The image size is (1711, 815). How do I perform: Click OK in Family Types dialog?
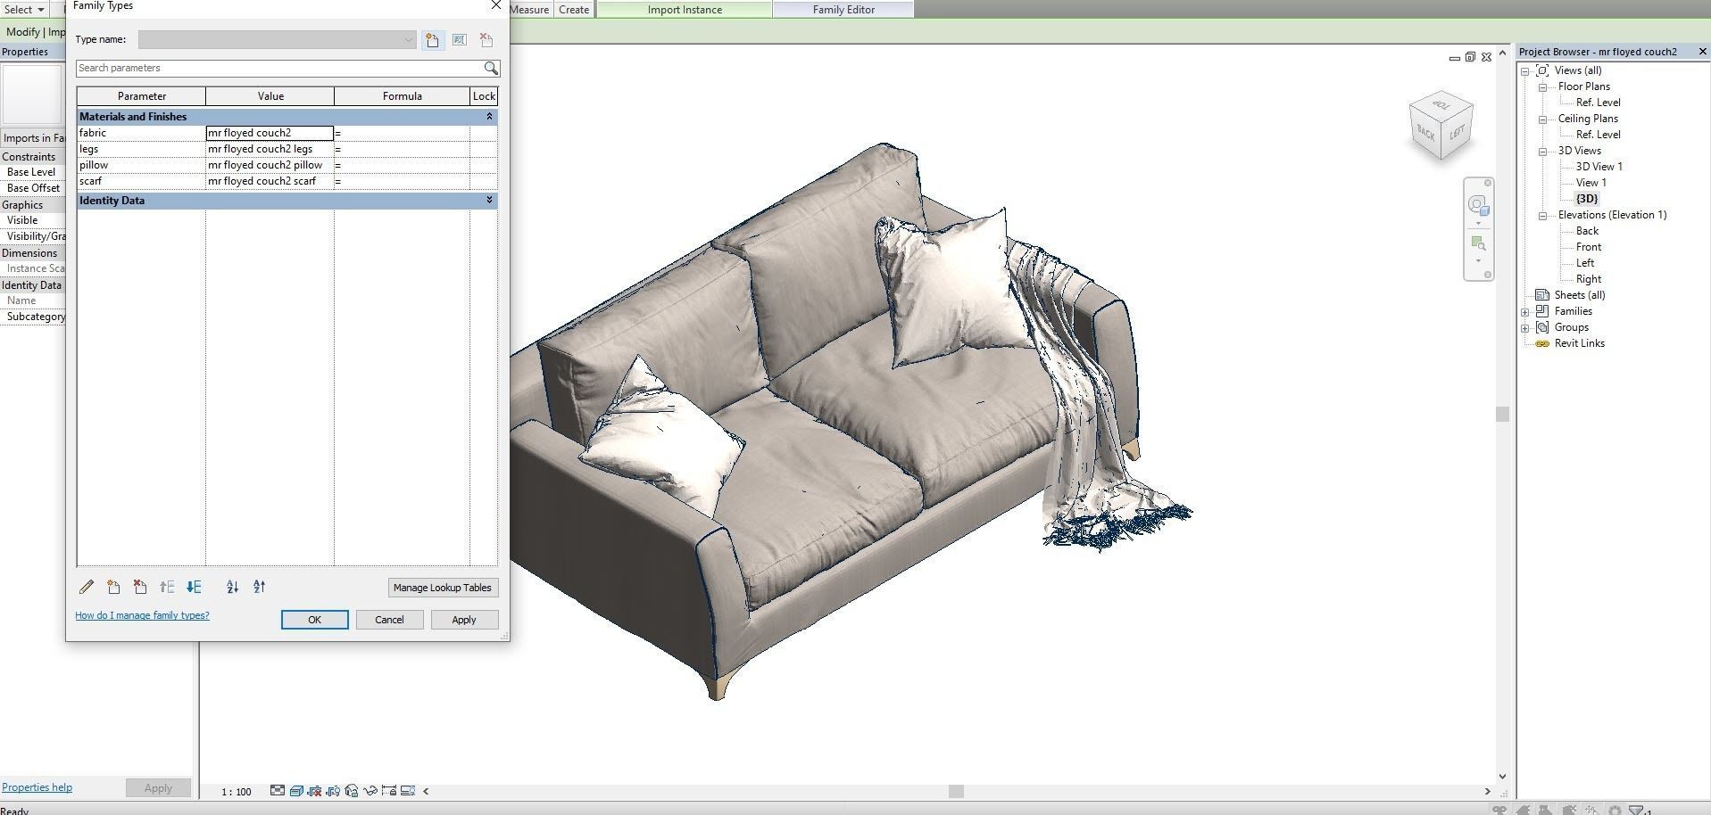point(315,620)
